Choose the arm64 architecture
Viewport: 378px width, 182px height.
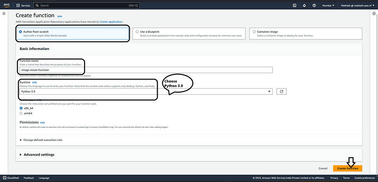click(x=21, y=113)
